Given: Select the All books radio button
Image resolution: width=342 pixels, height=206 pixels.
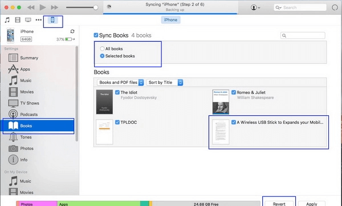Looking at the screenshot, I should click(x=102, y=49).
